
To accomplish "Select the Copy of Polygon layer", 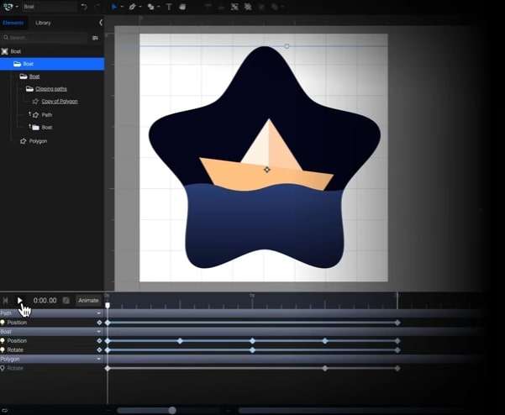I will (x=59, y=101).
